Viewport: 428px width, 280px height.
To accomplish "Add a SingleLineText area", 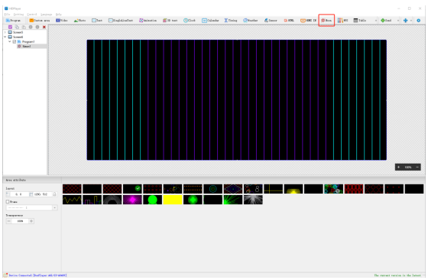I will 121,21.
